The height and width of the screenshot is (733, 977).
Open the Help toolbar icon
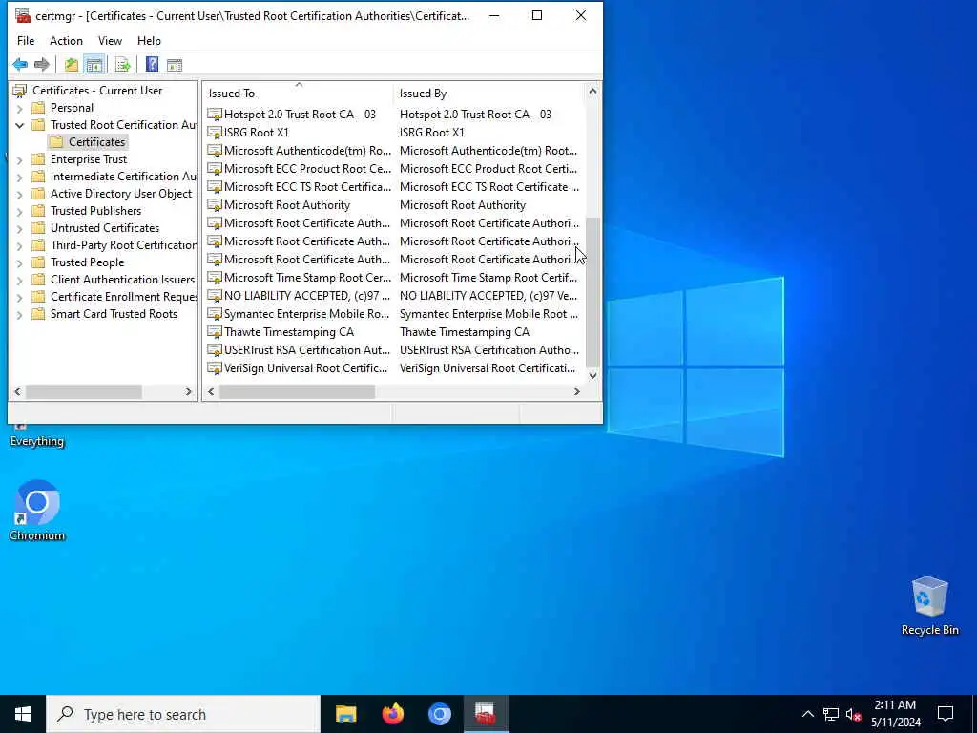tap(152, 64)
